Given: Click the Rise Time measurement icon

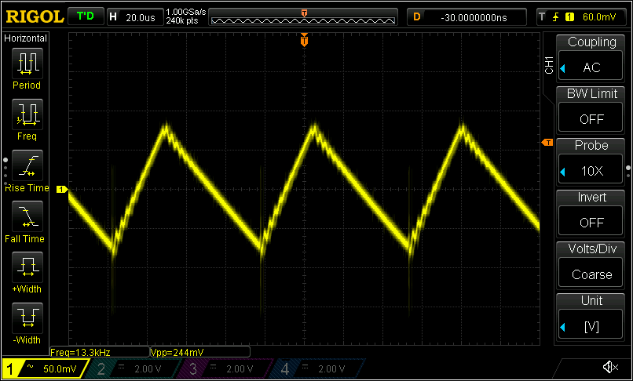Looking at the screenshot, I should tap(28, 165).
